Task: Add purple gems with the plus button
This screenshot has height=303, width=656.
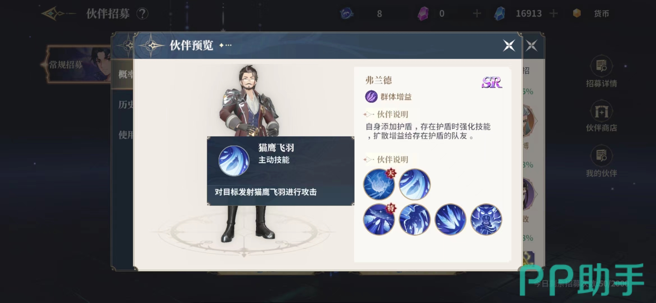Action: 477,13
